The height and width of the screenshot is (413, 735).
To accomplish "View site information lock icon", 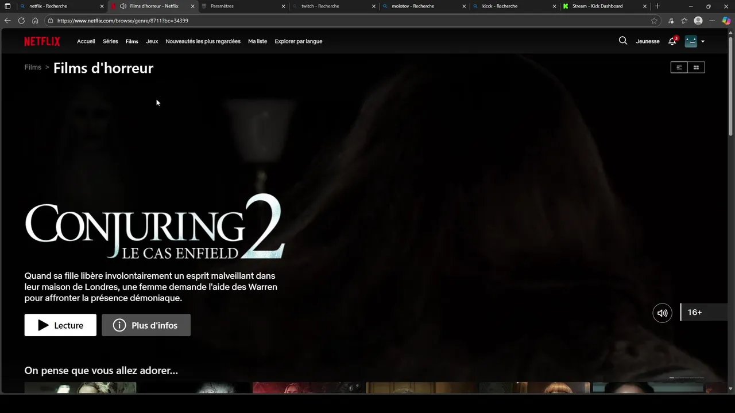I will point(51,21).
